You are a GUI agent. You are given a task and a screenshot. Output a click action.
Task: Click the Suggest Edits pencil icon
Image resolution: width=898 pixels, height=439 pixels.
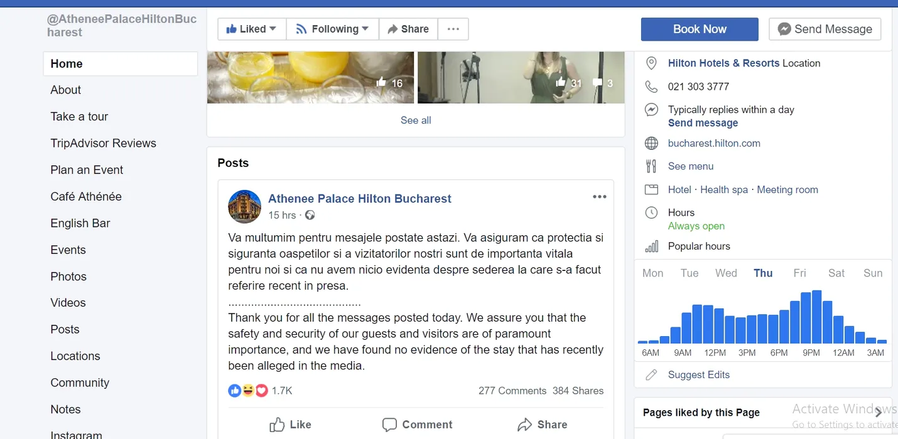pos(651,374)
